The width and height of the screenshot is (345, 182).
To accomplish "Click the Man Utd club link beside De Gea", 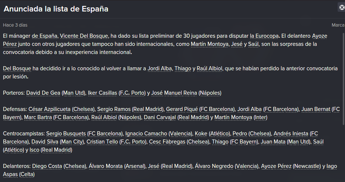I will click(x=74, y=93).
